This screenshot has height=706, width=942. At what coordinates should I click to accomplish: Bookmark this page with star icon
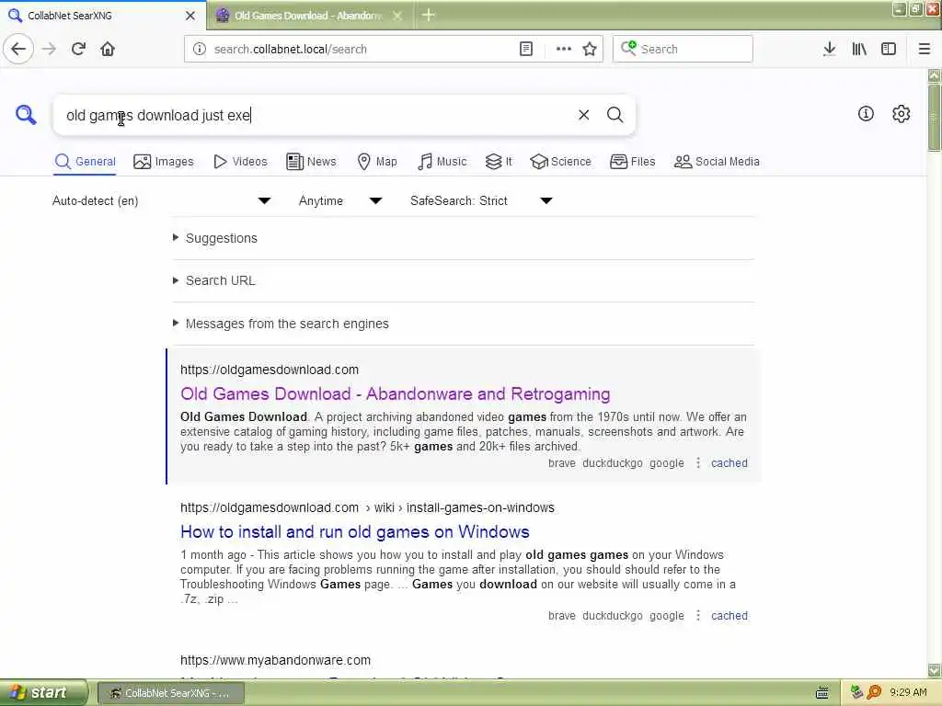pos(590,49)
